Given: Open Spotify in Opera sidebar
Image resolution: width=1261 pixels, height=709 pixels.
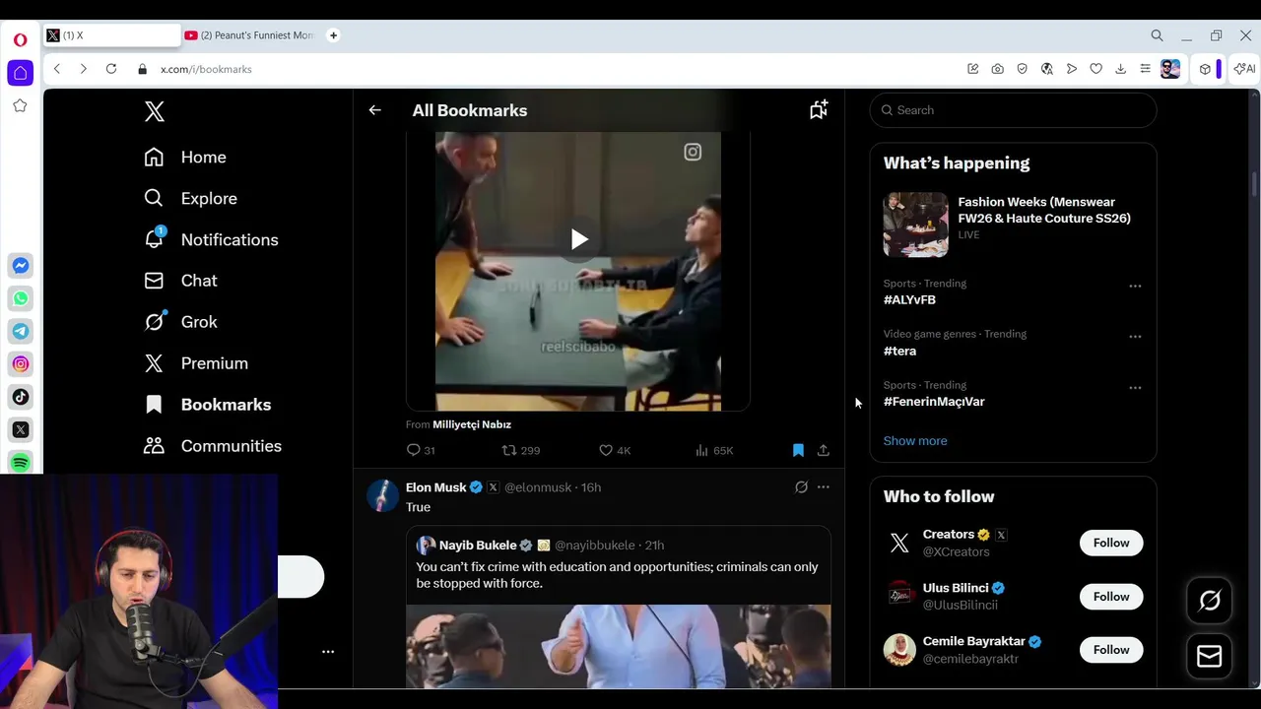Looking at the screenshot, I should pos(20,463).
